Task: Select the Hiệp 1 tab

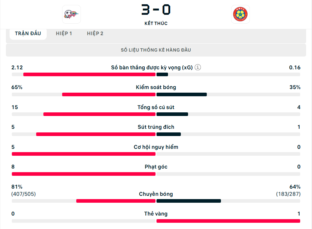Action: pyautogui.click(x=64, y=34)
